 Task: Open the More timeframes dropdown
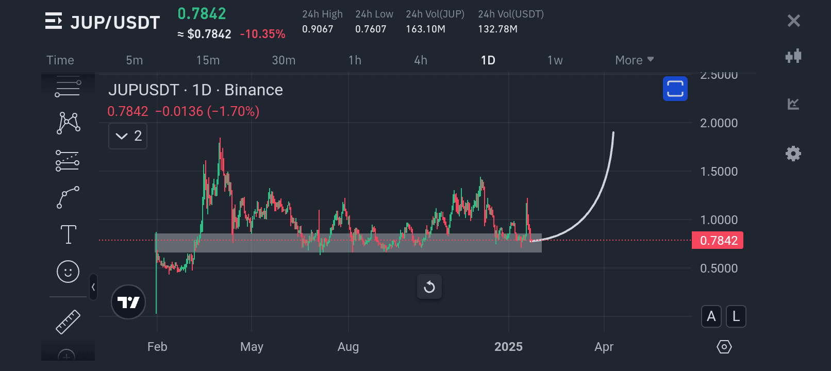click(x=635, y=60)
